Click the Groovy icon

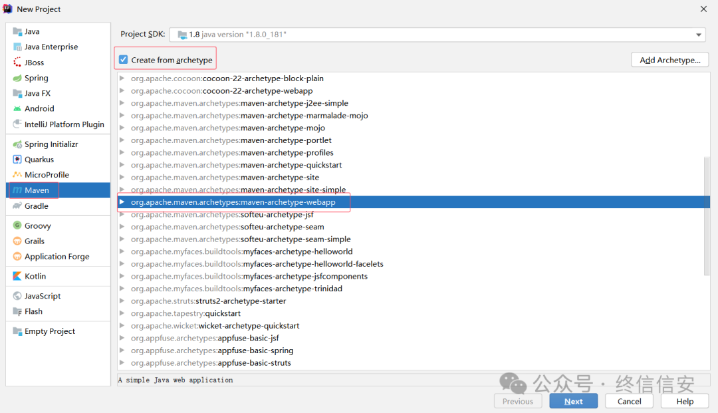point(17,225)
